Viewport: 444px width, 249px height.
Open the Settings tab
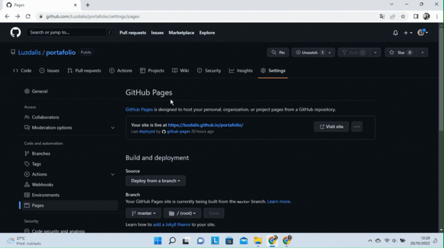(x=273, y=71)
